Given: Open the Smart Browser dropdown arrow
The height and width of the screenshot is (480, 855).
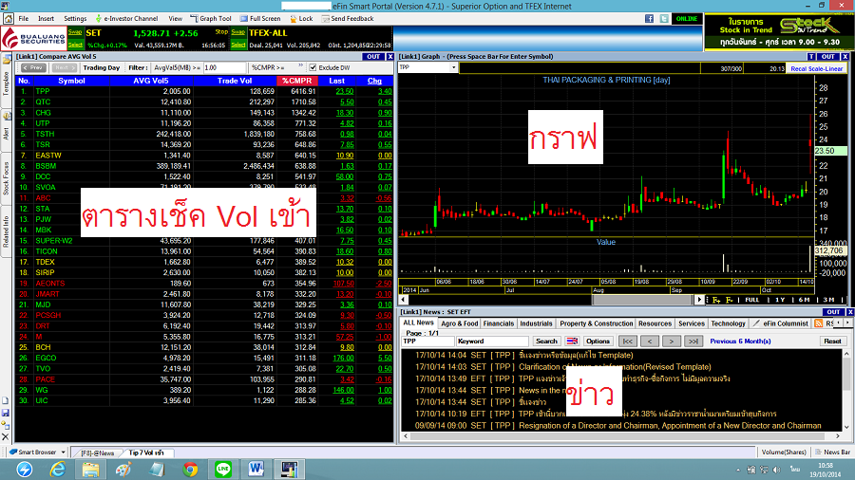Looking at the screenshot, I should (64, 452).
